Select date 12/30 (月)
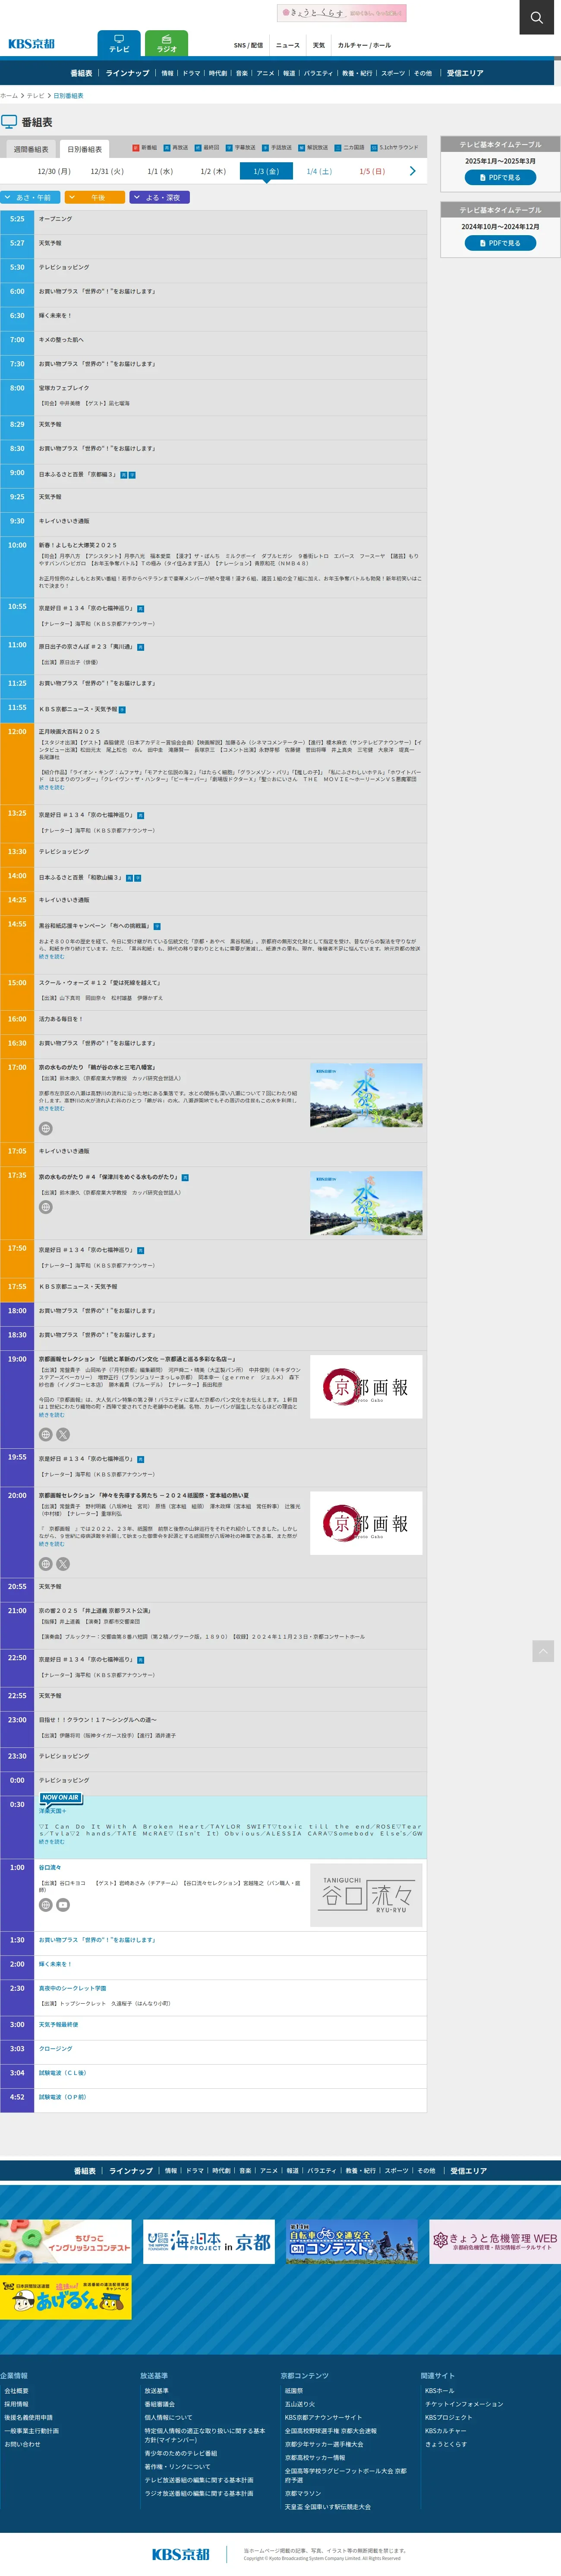Screen dimensions: 561x2576 click(54, 171)
